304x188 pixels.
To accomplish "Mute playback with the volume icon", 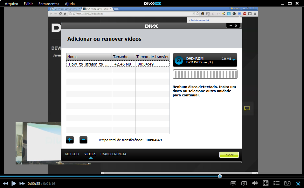I will pos(255,183).
